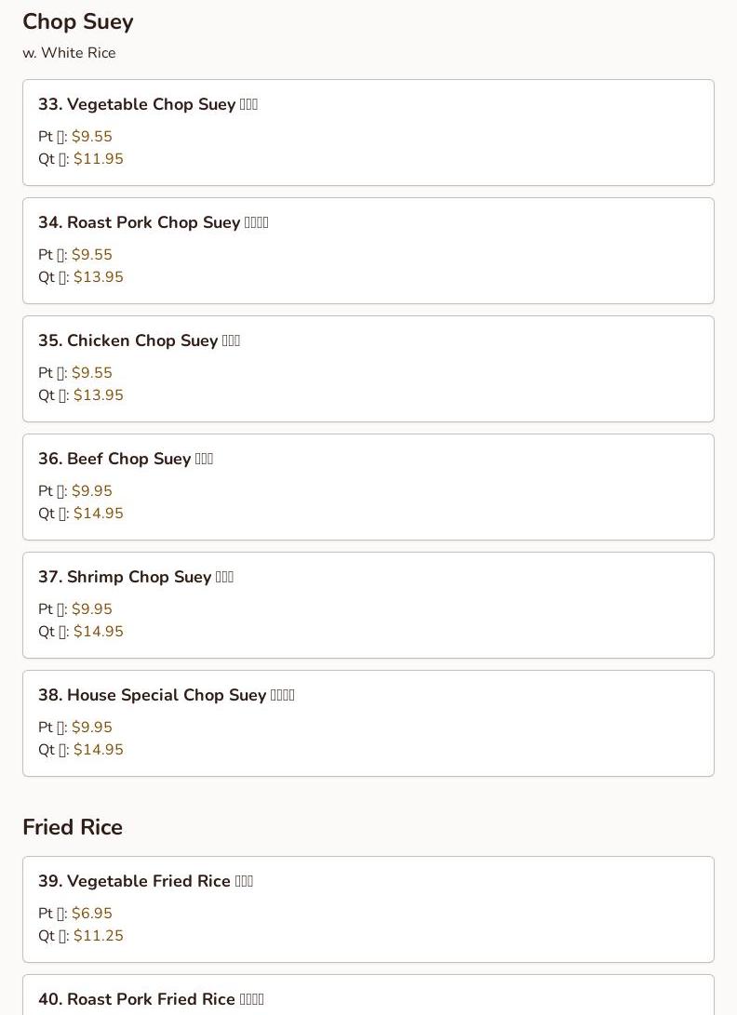
Task: Select the Roast Pork Chop Suey $13.95 quart price
Action: [x=98, y=277]
